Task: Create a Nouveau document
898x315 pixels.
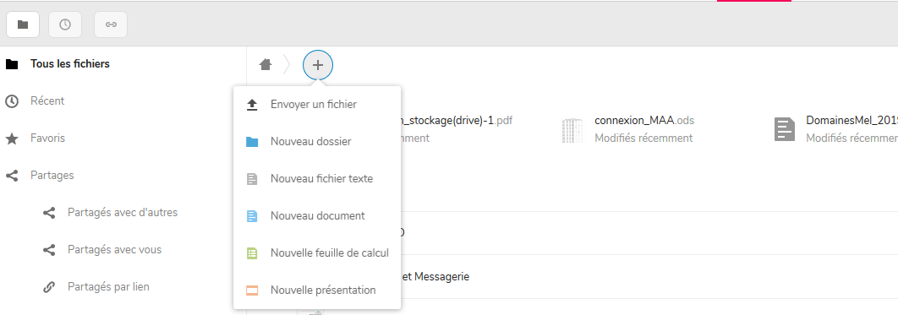Action: coord(317,216)
